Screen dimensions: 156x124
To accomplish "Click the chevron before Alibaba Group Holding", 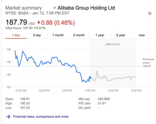I will [55, 8].
